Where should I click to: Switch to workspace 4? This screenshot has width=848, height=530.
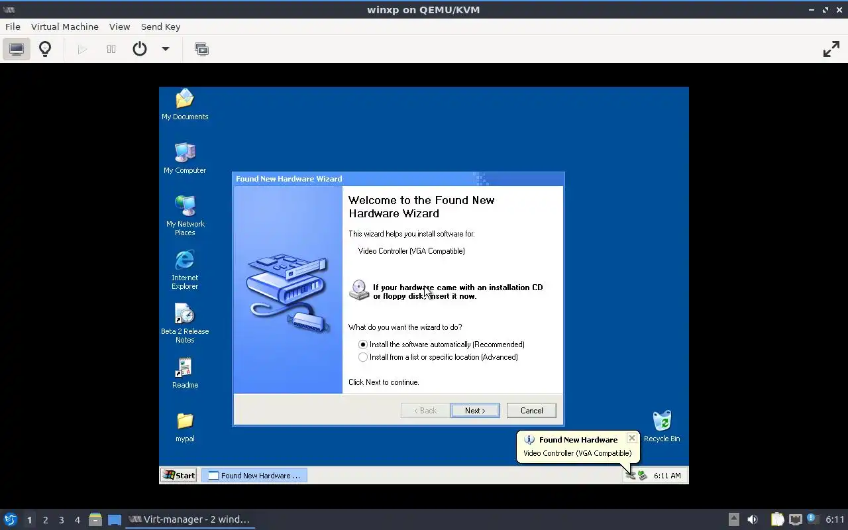[77, 520]
